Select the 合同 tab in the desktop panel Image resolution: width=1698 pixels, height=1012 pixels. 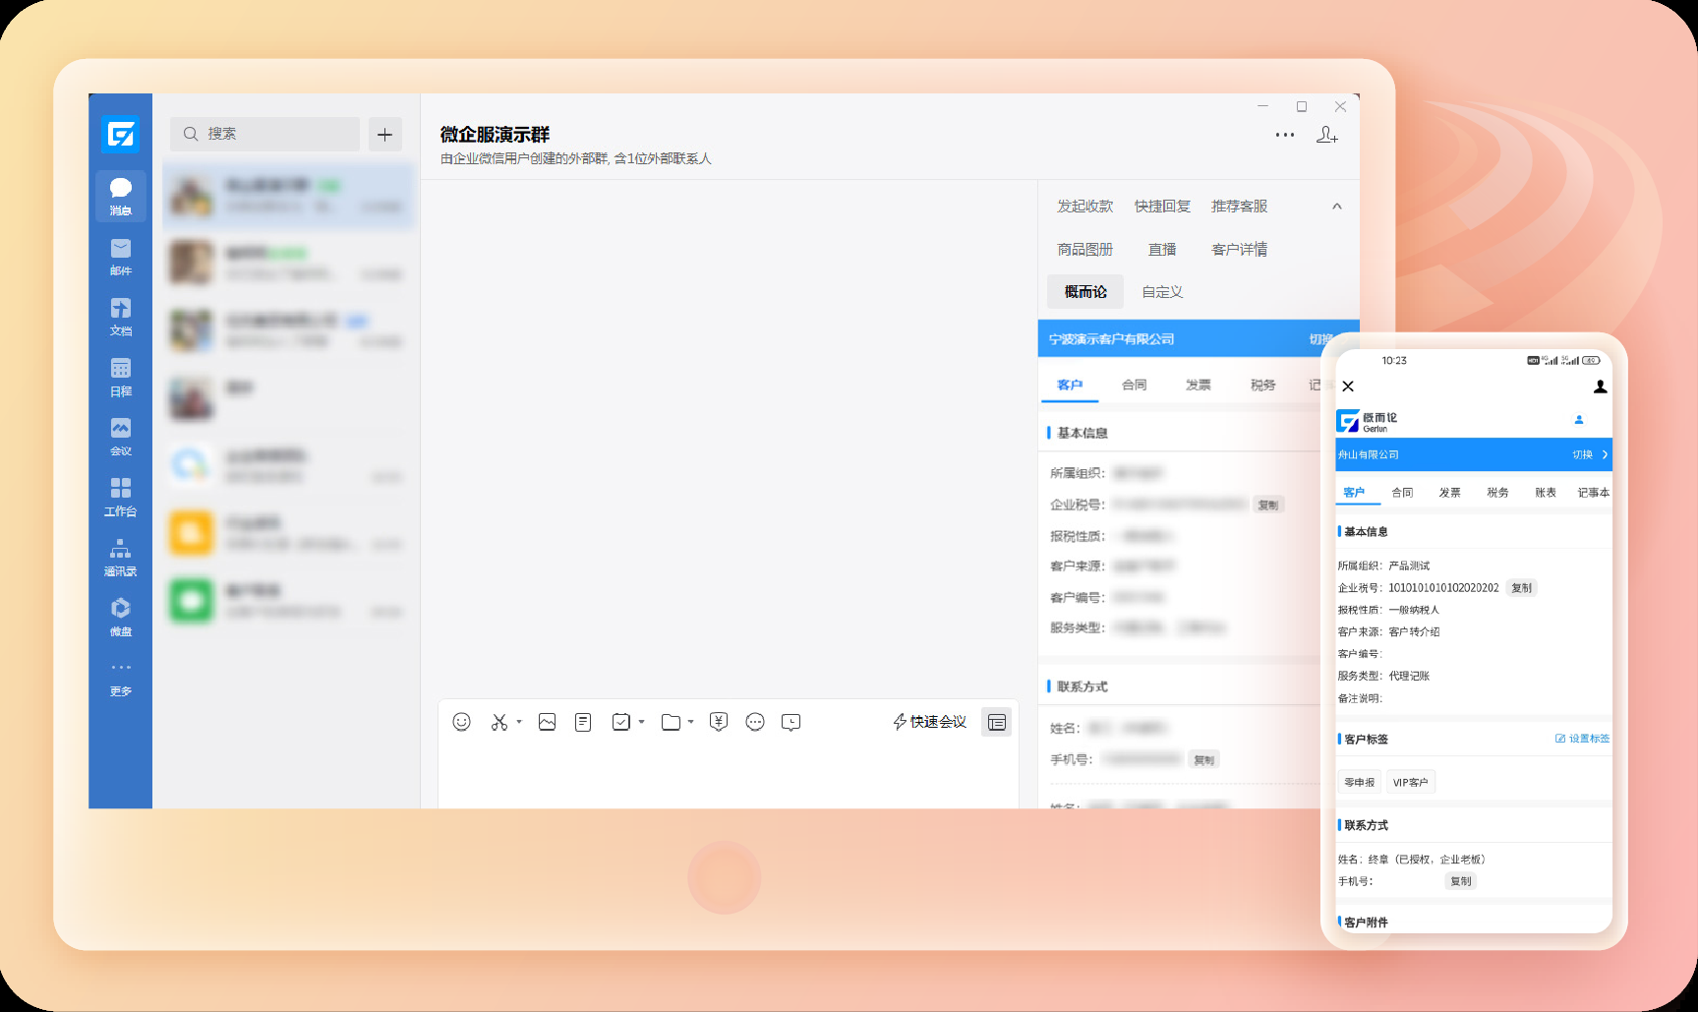tap(1134, 385)
